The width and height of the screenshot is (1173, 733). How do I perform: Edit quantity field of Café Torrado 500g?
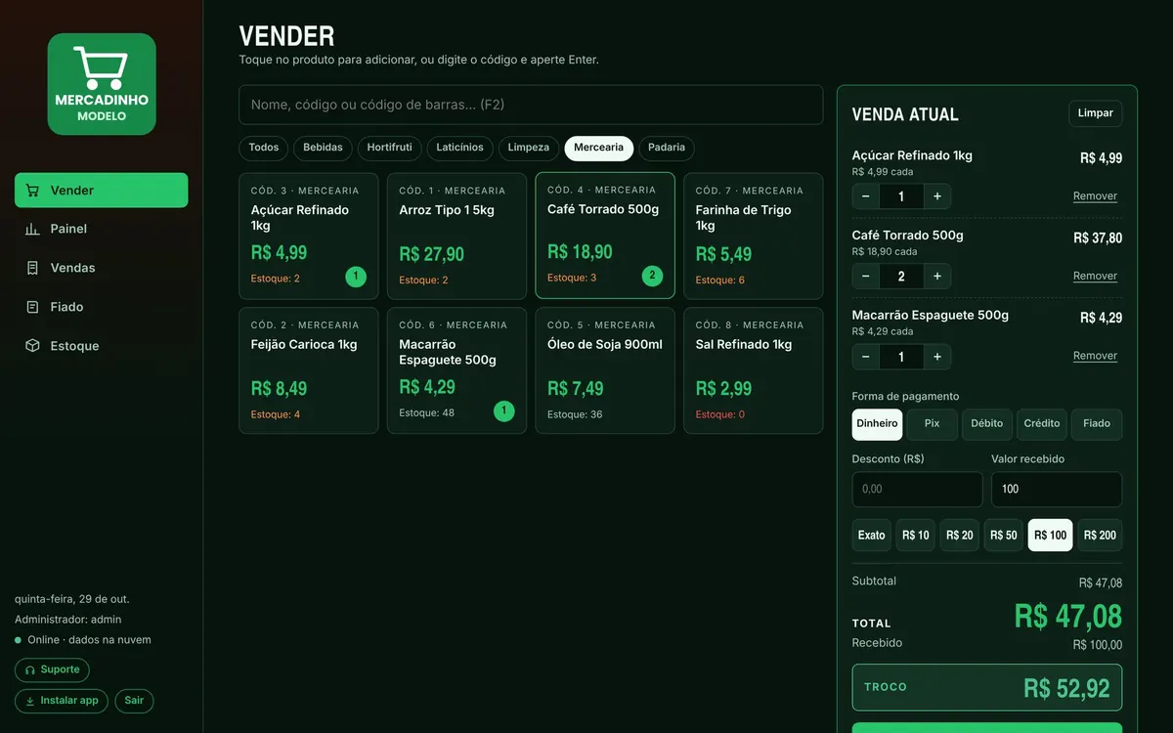901,277
